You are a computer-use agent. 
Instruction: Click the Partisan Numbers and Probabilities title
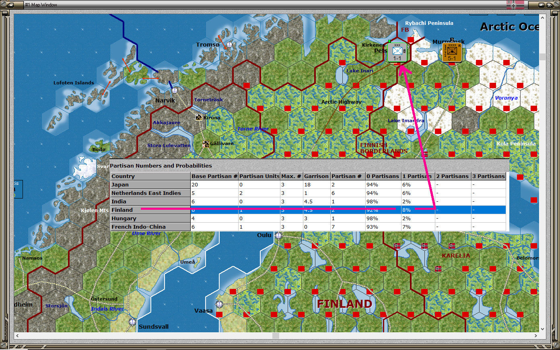tap(161, 166)
